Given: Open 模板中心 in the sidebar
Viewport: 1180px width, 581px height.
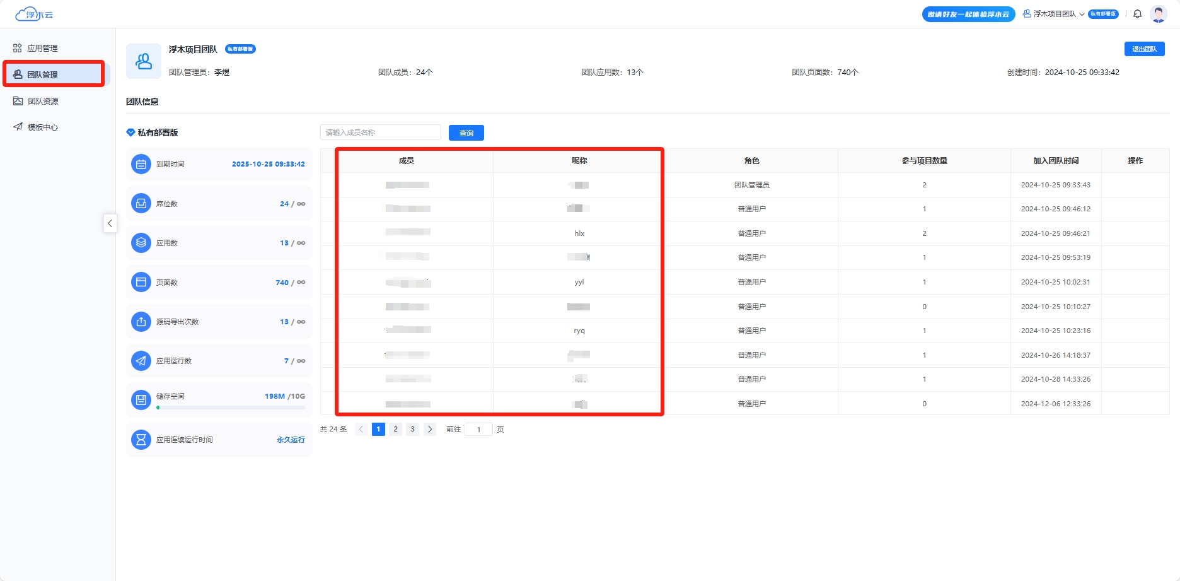Looking at the screenshot, I should point(42,127).
